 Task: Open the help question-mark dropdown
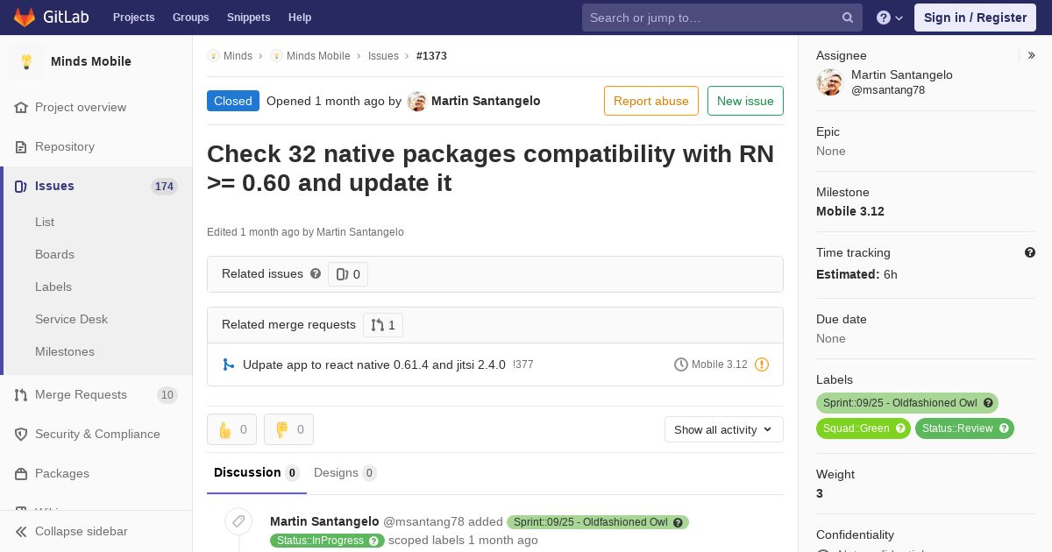point(890,18)
